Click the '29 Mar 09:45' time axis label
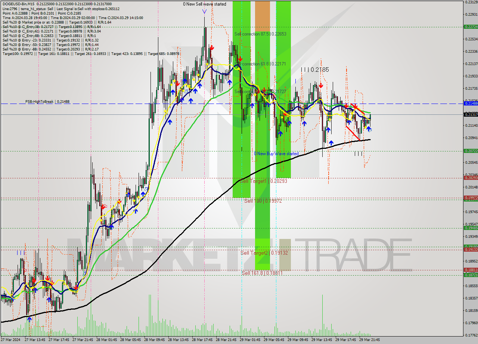This screenshot has height=344, width=478. (298, 340)
